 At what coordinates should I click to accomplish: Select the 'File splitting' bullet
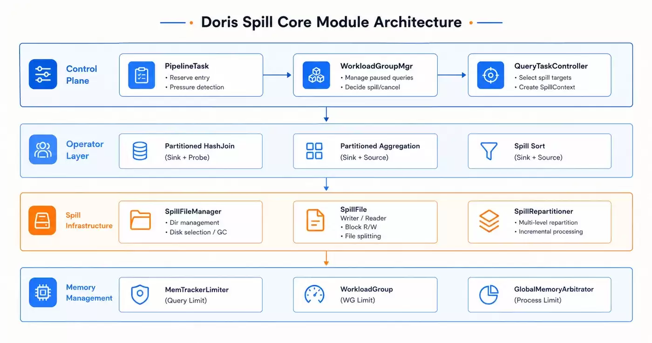point(363,236)
